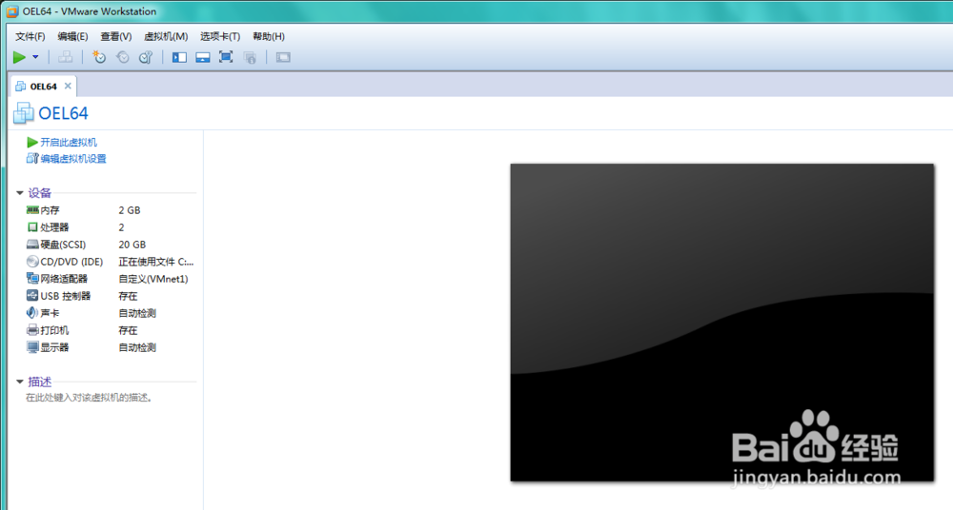Viewport: 953px width, 510px height.
Task: Select the 打印机 device label
Action: (x=54, y=330)
